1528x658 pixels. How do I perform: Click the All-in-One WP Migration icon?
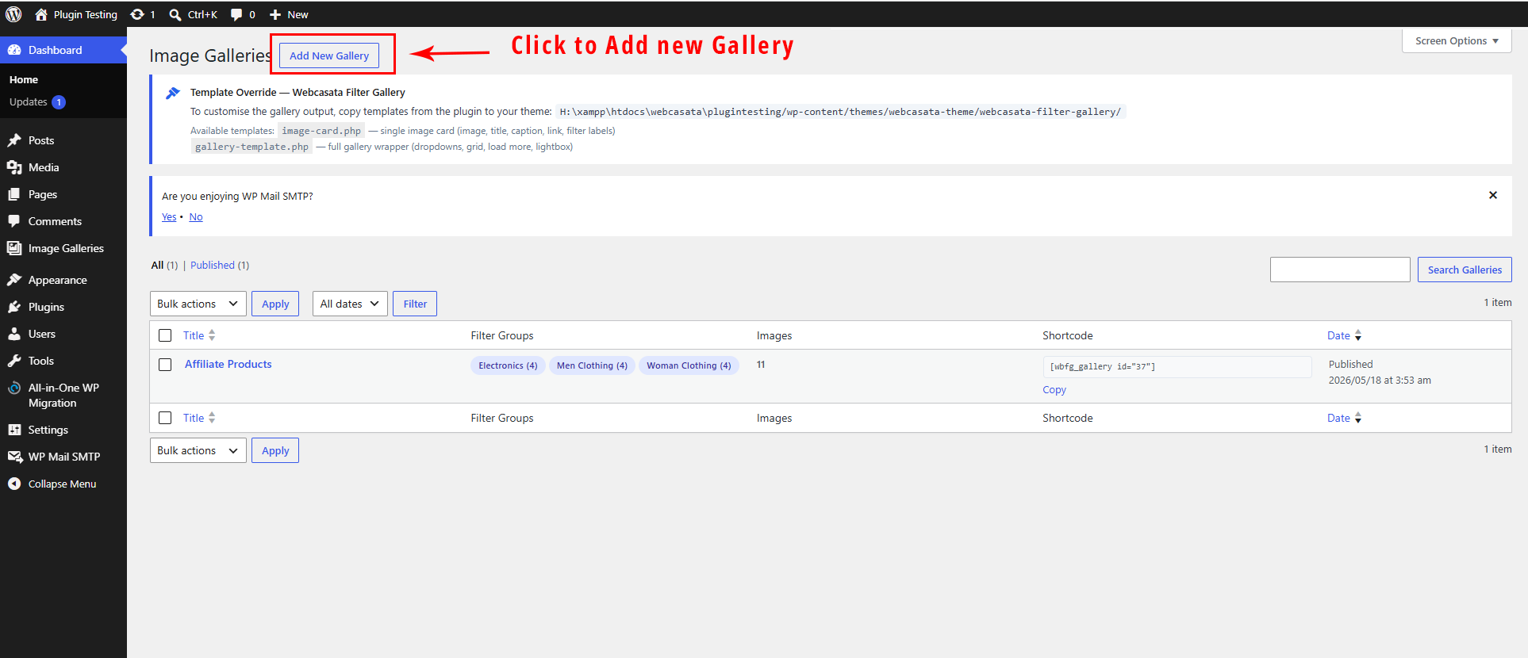[14, 388]
